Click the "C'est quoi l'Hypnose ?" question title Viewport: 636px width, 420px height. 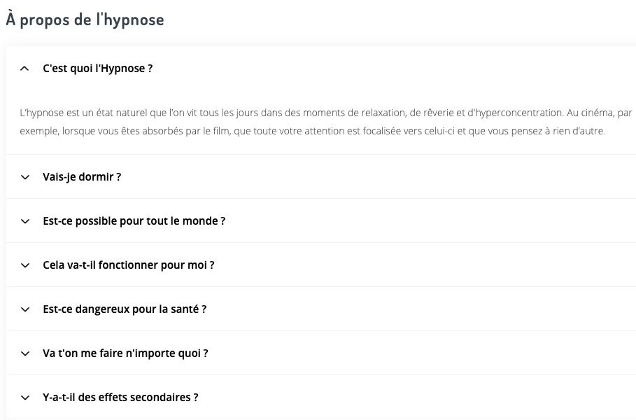97,69
